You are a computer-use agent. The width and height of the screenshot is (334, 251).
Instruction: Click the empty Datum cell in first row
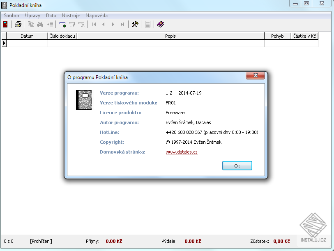(27, 43)
